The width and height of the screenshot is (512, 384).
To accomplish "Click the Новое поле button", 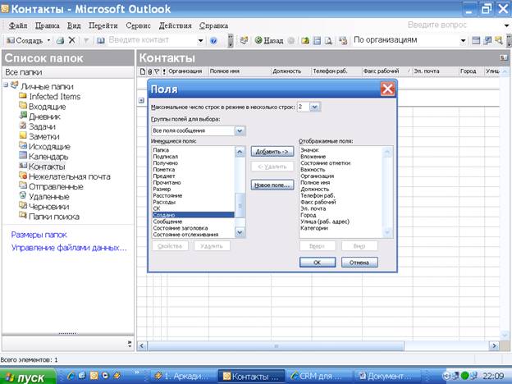I will (x=272, y=184).
